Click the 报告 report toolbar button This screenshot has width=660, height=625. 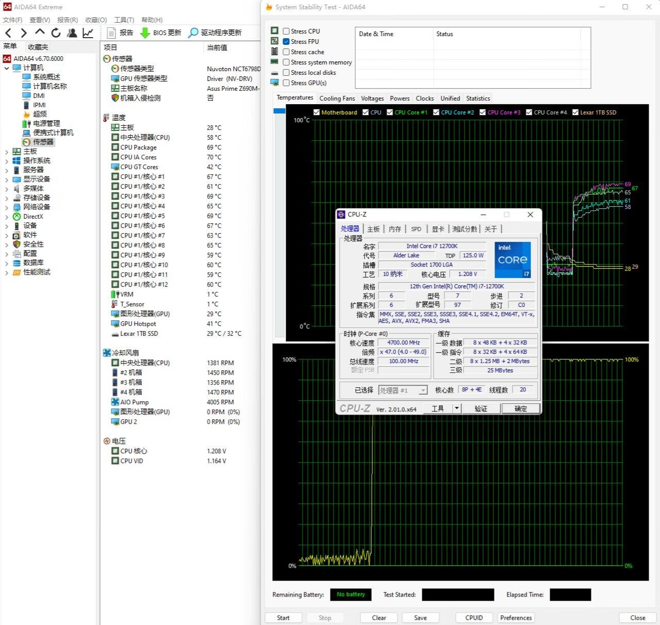(120, 32)
